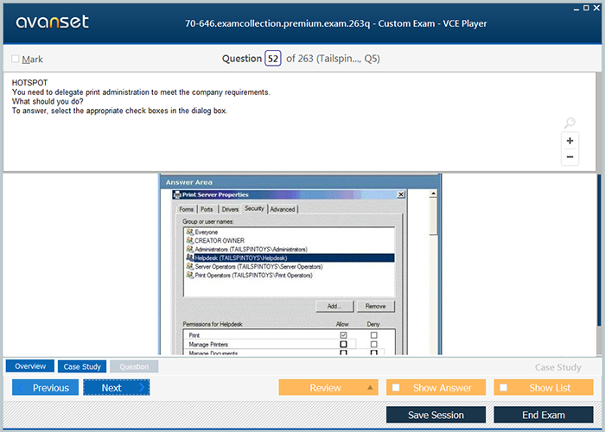Close the Print Server Properties dialog
605x432 pixels.
point(401,194)
